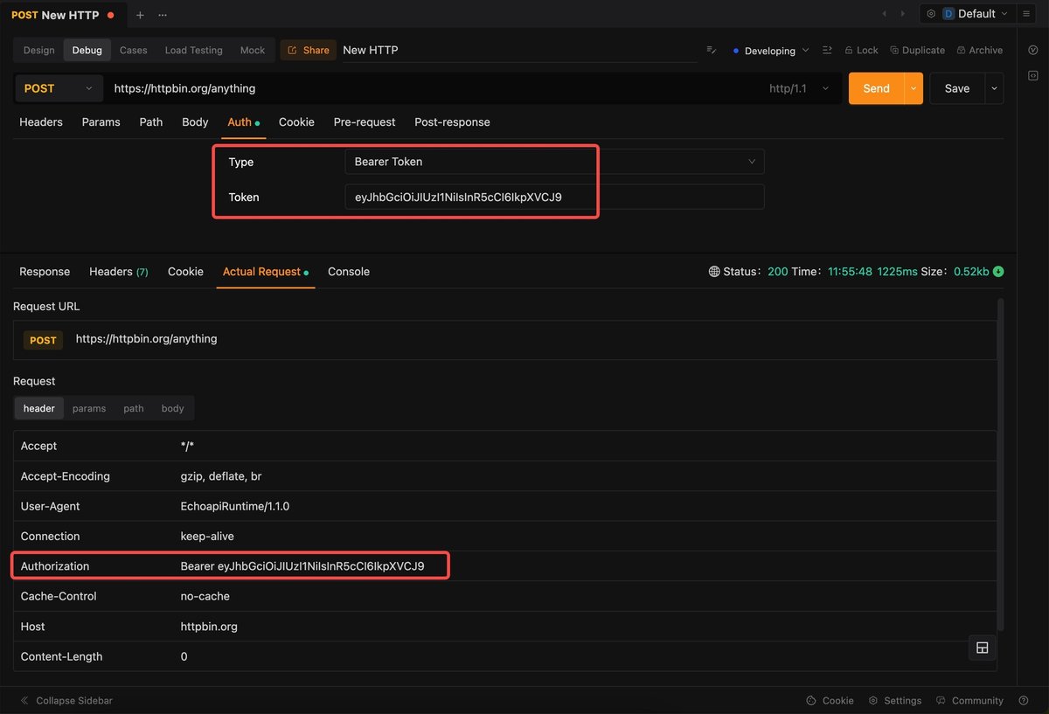Click the Send button

[x=875, y=88]
